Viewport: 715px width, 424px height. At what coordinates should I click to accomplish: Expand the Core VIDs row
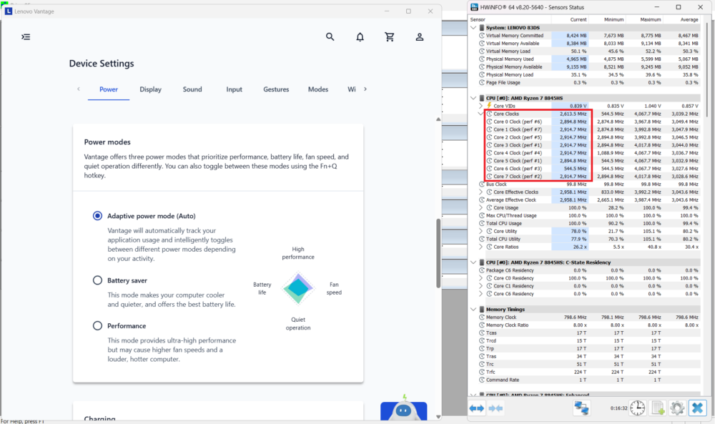(481, 106)
